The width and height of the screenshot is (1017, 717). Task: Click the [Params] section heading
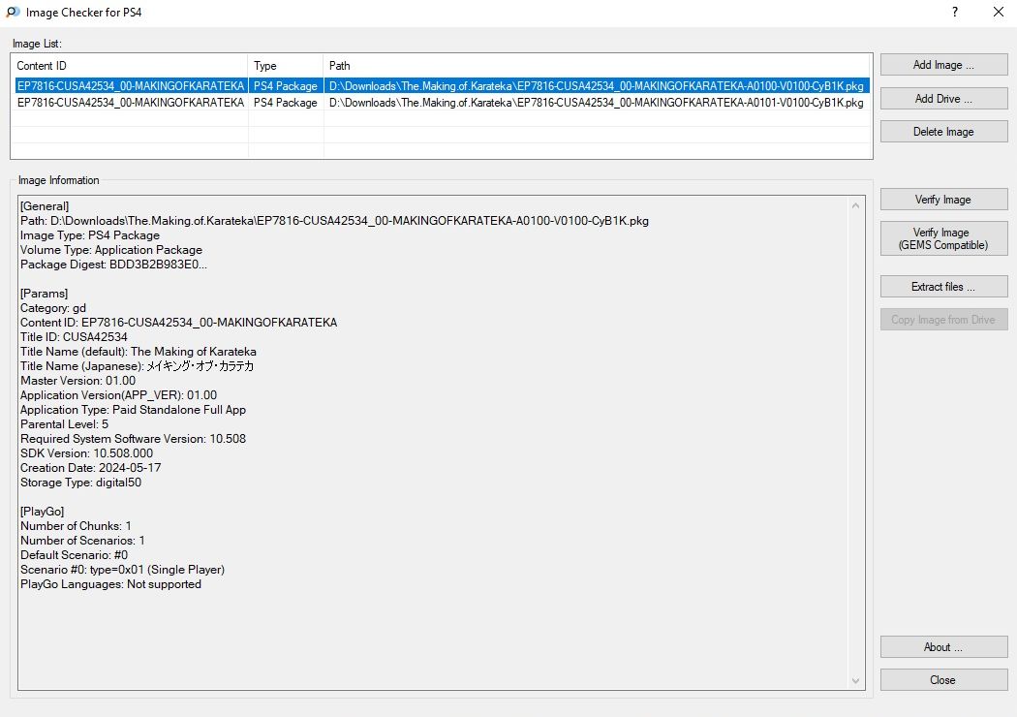[45, 294]
